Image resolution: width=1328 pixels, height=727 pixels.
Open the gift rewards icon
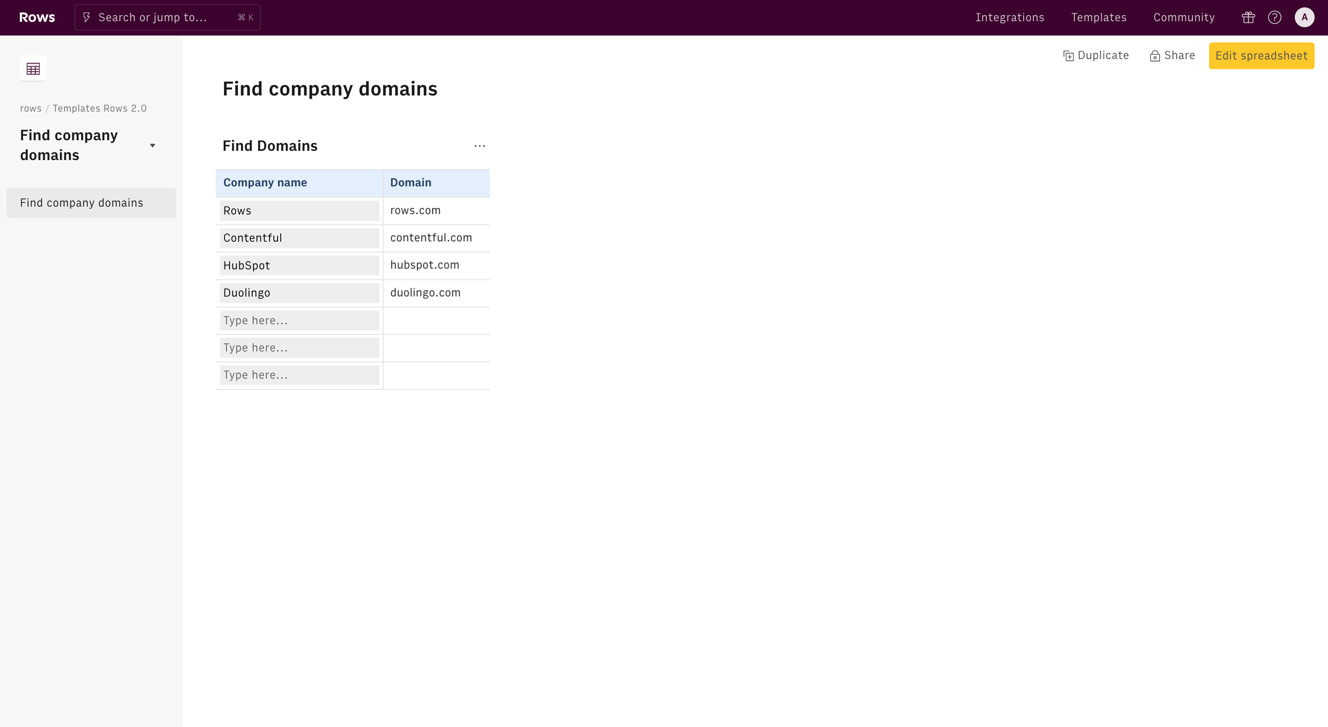point(1248,18)
